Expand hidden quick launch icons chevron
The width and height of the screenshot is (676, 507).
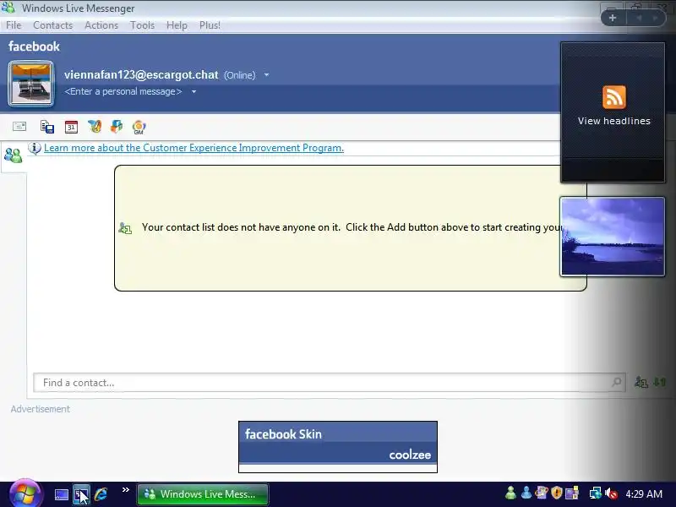tap(125, 489)
